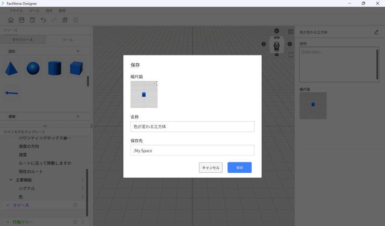Click the Undo arrow icon

(43, 20)
